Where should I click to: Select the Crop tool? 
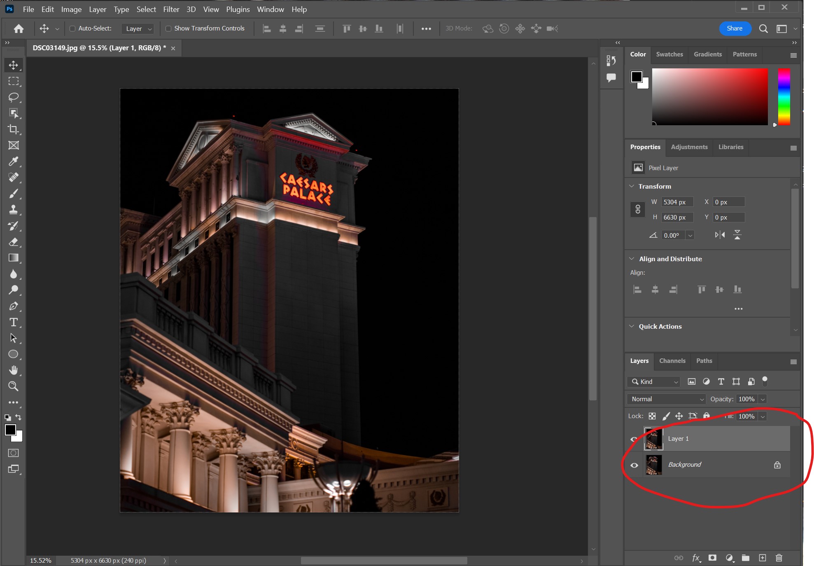13,129
